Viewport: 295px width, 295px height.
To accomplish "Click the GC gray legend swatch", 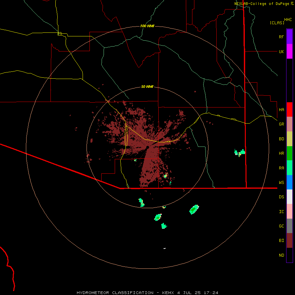I will (289, 226).
